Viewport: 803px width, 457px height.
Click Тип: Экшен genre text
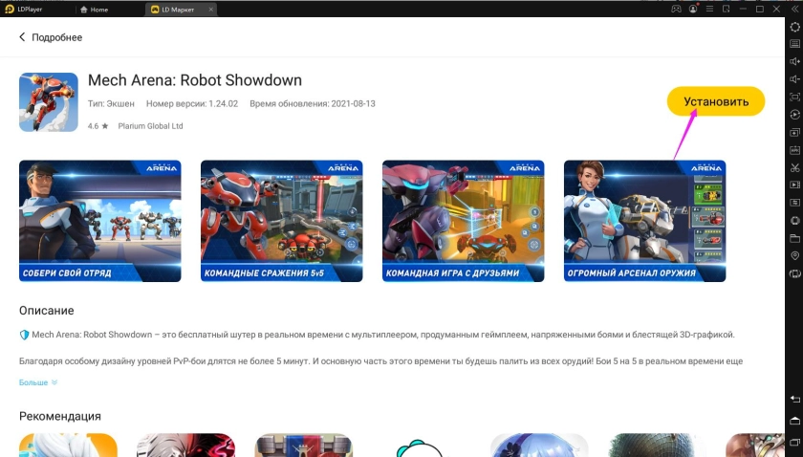point(111,103)
